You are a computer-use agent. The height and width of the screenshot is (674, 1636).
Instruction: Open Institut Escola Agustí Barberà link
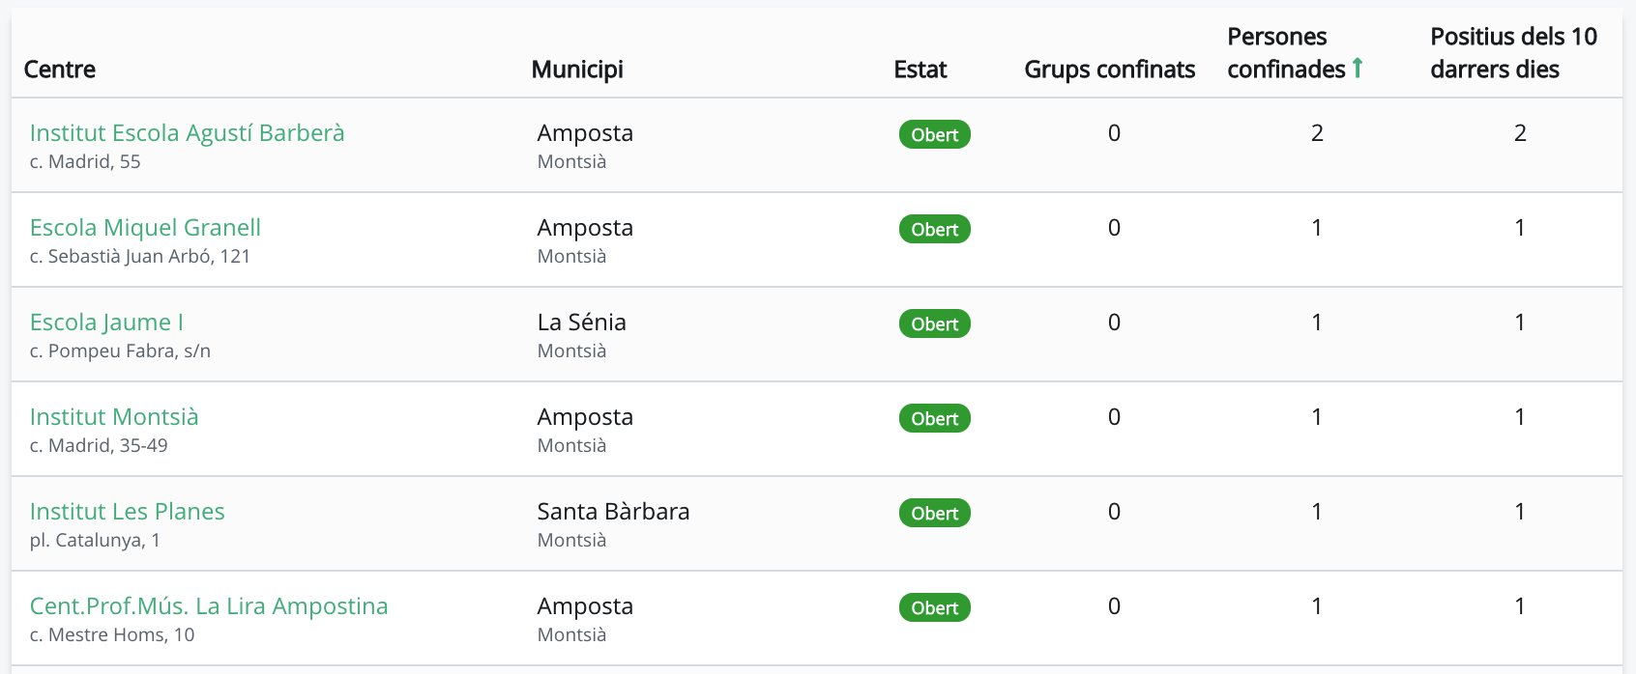pyautogui.click(x=187, y=133)
